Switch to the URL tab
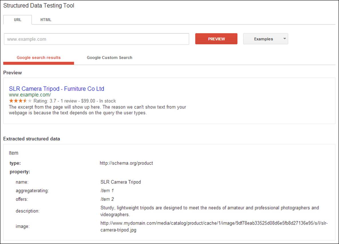 coord(17,20)
